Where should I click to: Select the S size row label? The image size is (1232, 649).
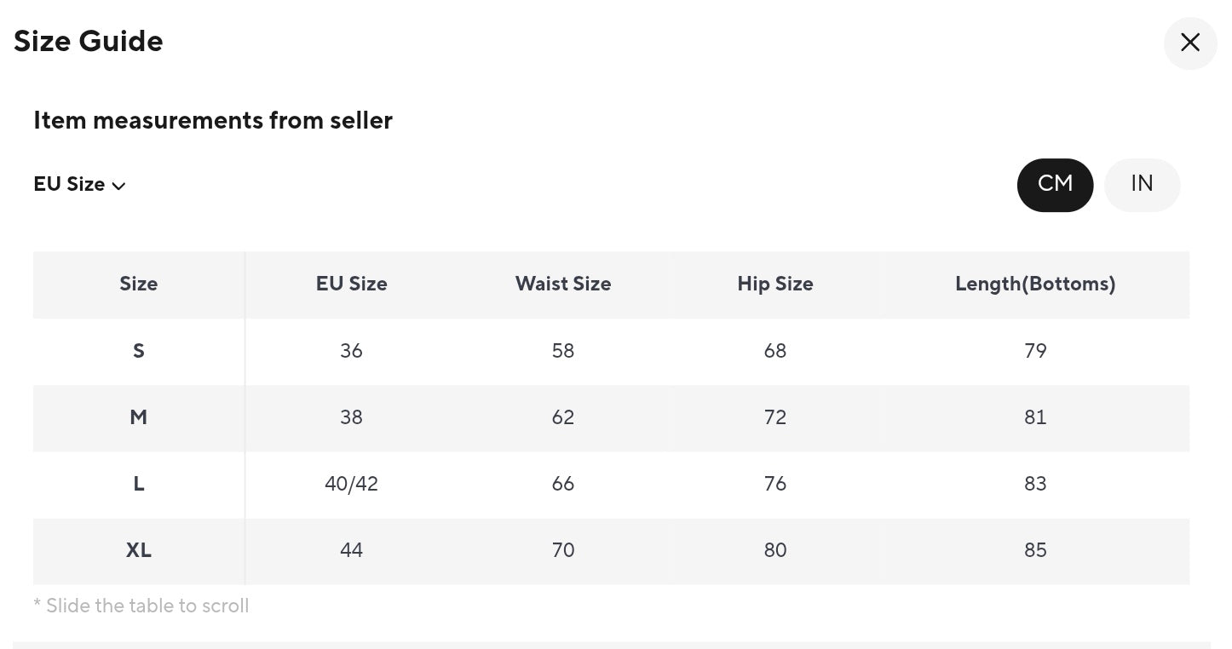[138, 351]
